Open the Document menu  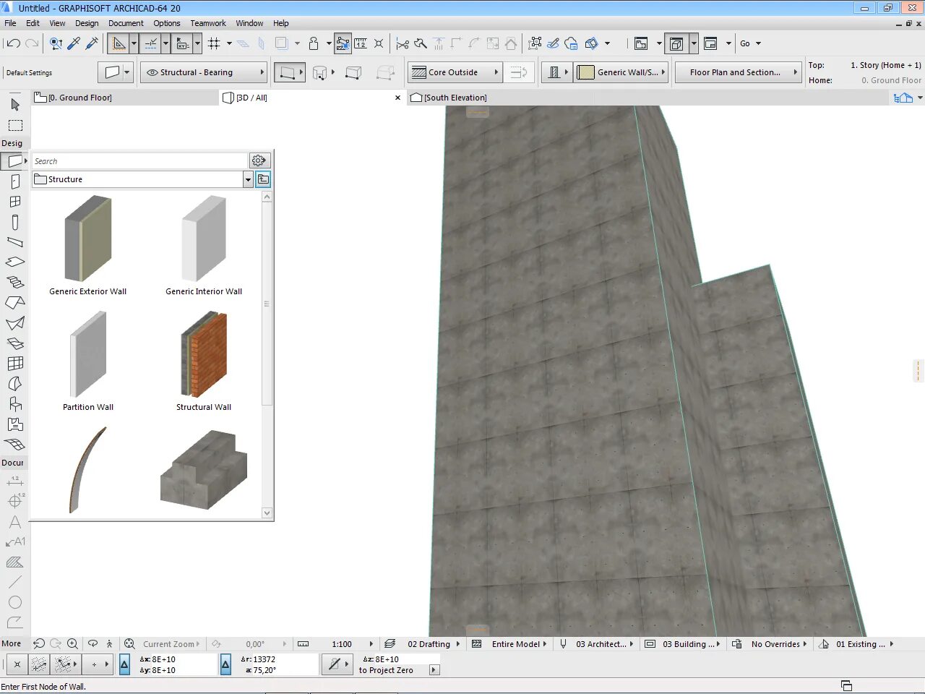click(126, 23)
